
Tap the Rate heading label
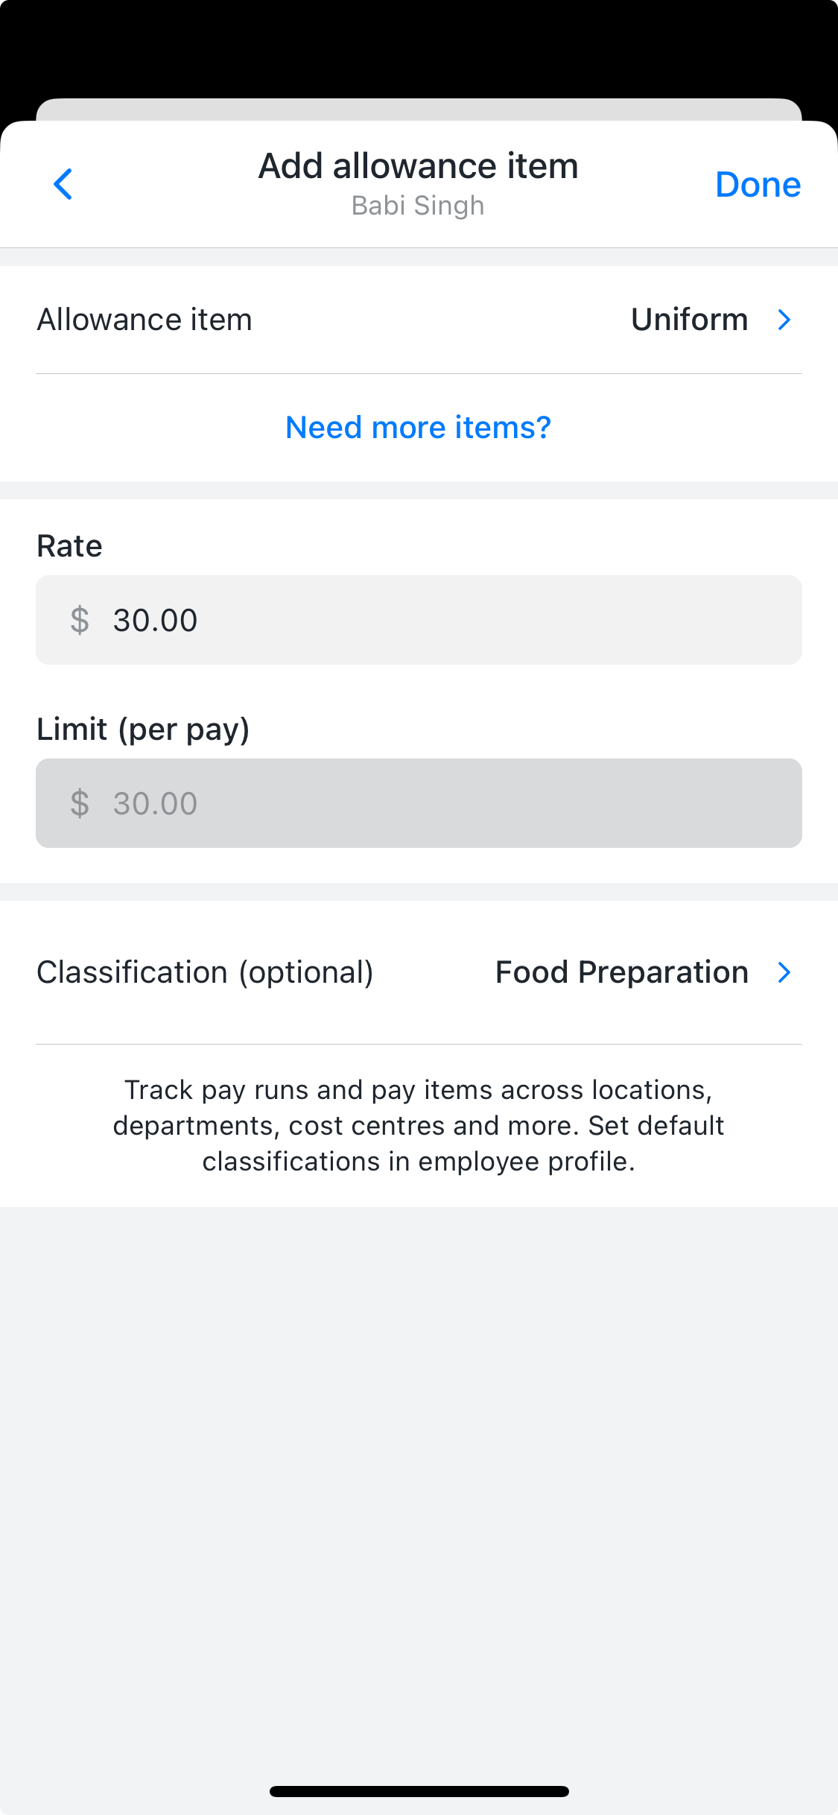(69, 546)
